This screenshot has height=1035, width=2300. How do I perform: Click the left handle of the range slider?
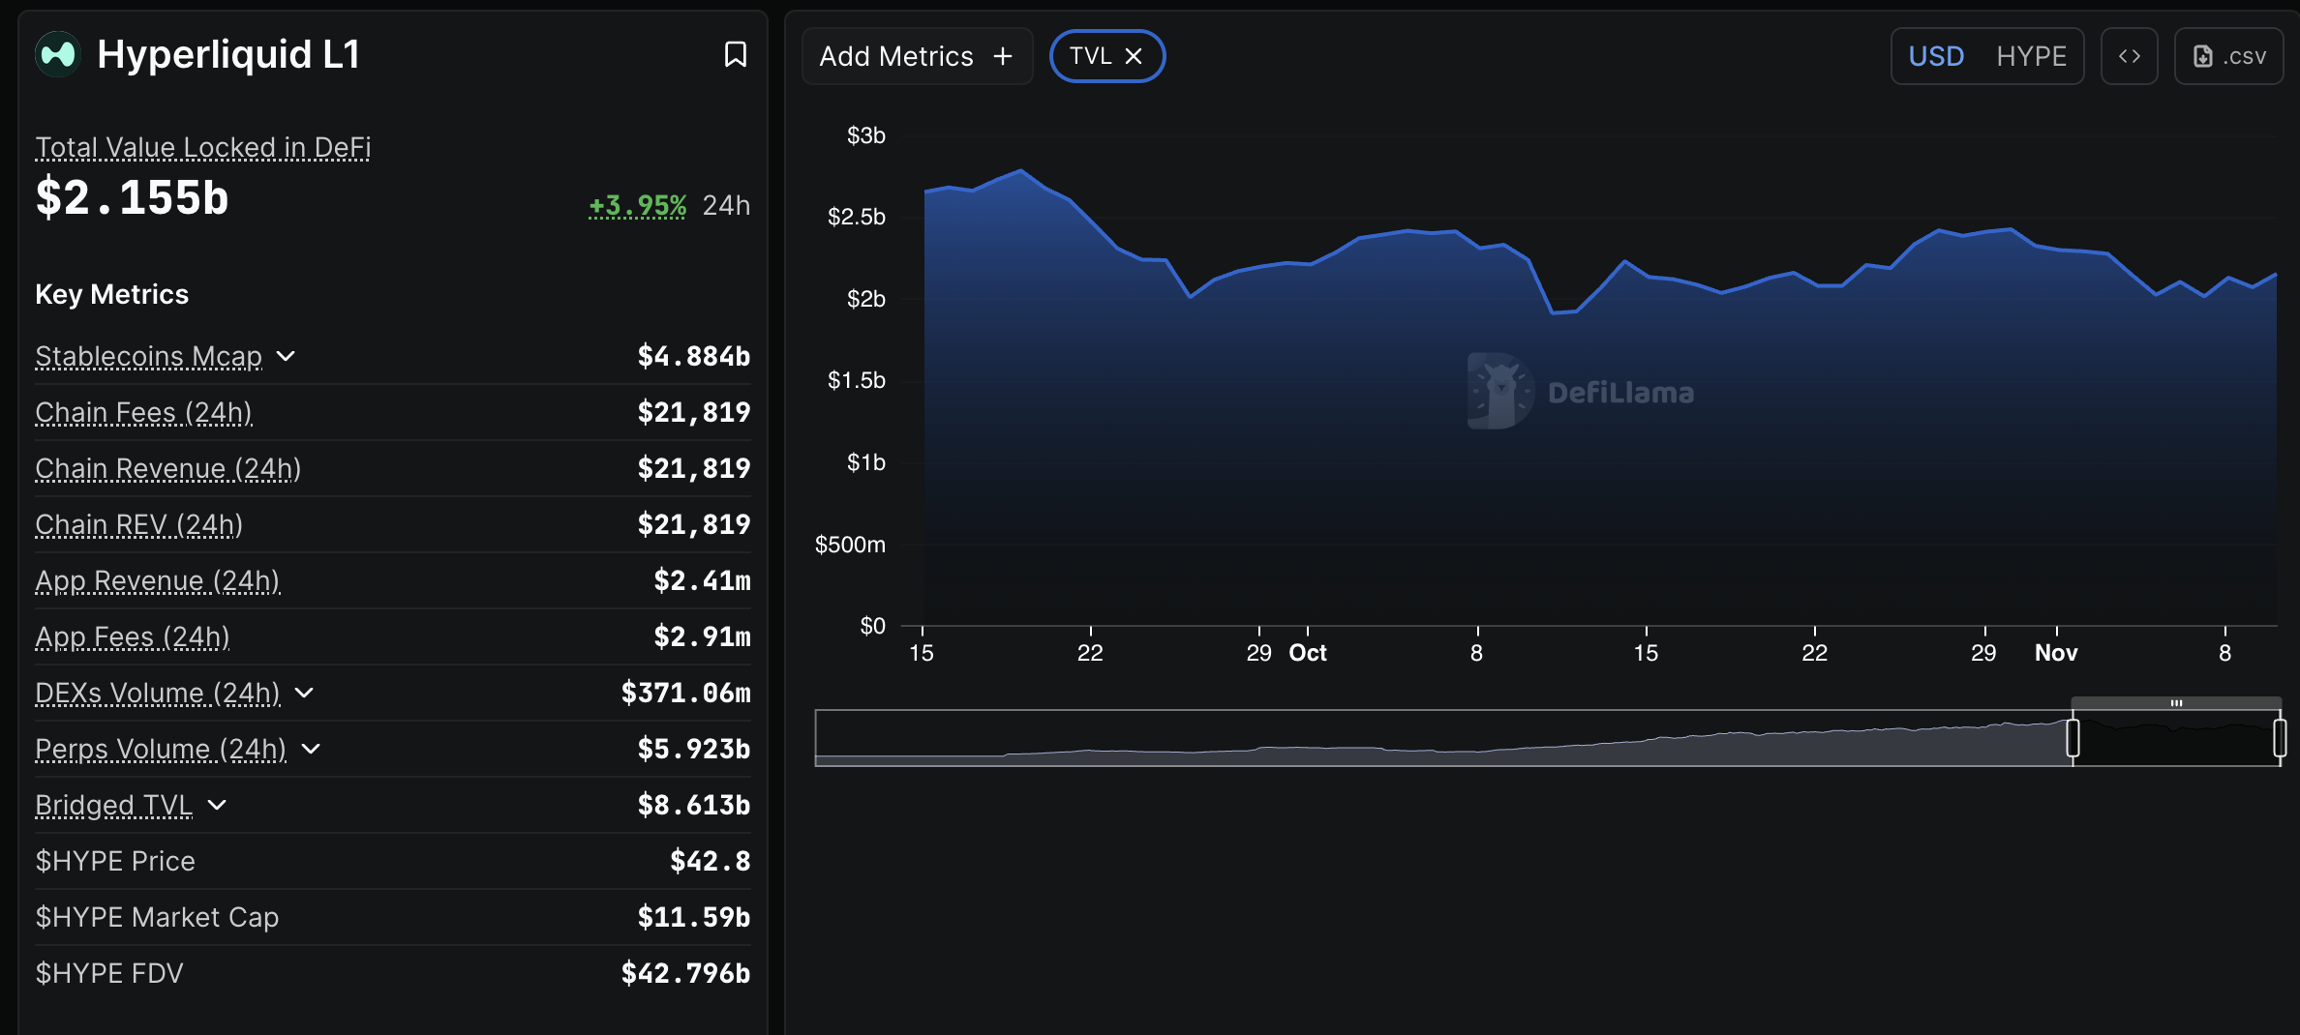point(2073,738)
